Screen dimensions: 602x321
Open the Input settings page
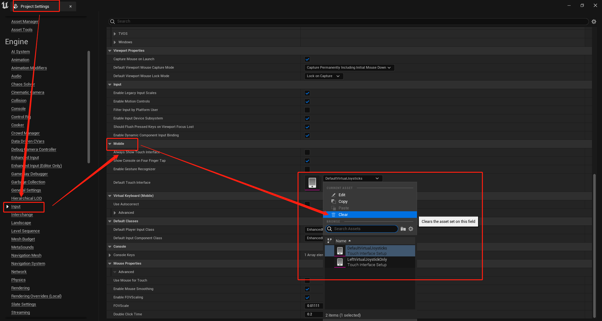click(16, 207)
